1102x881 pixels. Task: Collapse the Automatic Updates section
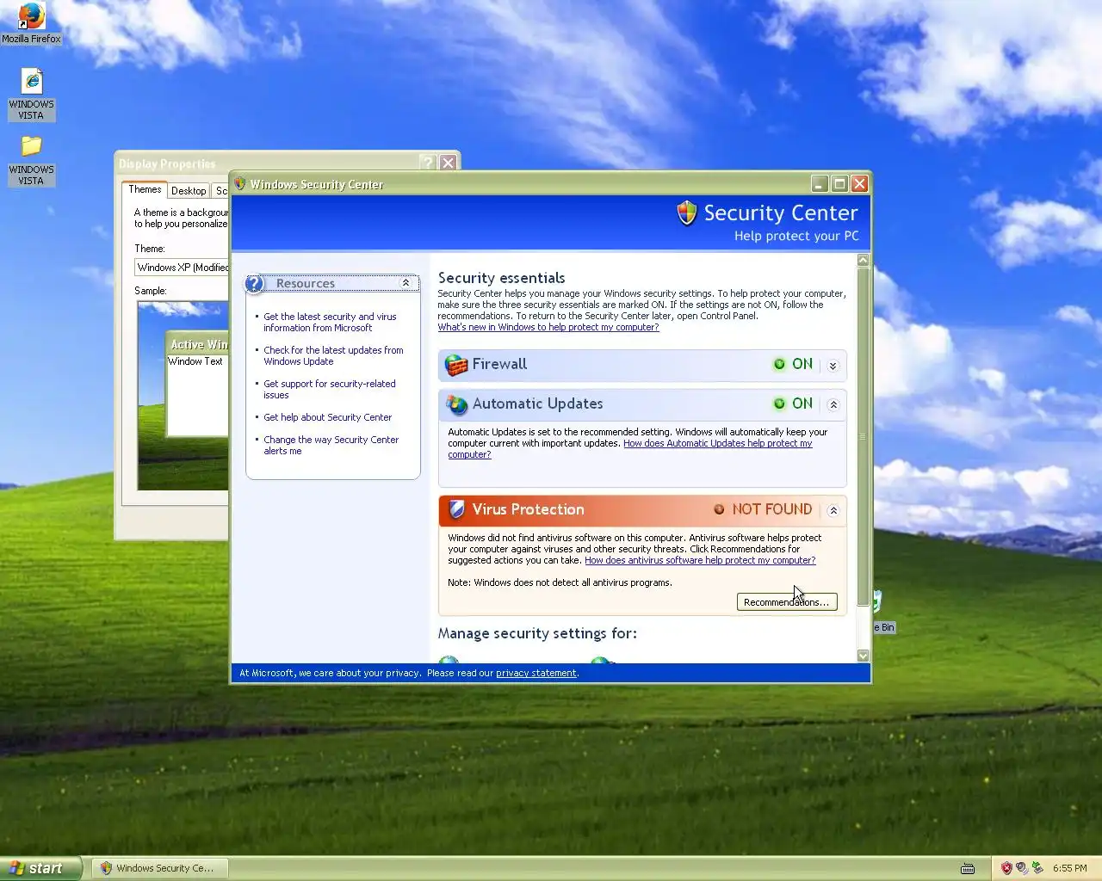(x=833, y=404)
